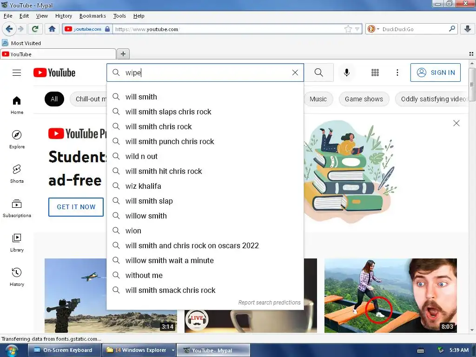Select the Chill-out music filter chip
476x357 pixels.
[88, 99]
